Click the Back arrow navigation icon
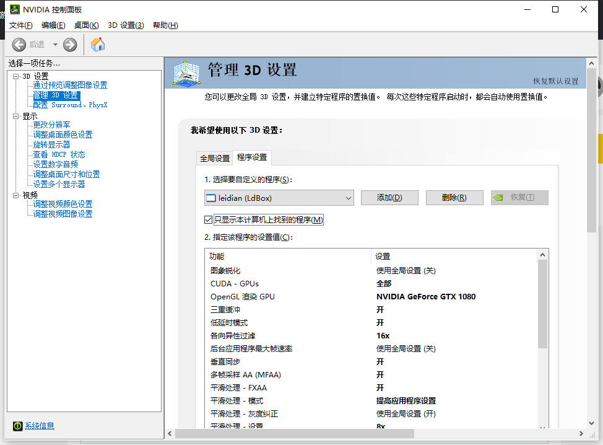This screenshot has height=445, width=603. pyautogui.click(x=19, y=45)
